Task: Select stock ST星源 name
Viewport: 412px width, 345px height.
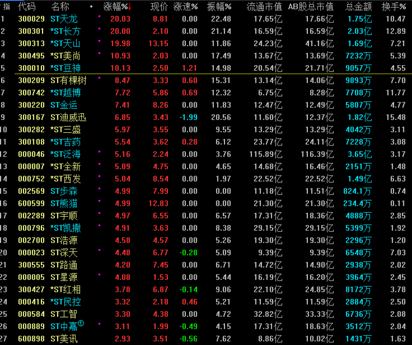Action: click(x=64, y=277)
